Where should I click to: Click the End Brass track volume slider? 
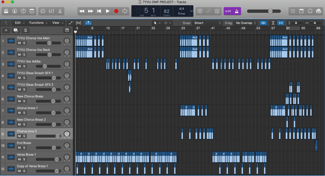[x=48, y=147]
